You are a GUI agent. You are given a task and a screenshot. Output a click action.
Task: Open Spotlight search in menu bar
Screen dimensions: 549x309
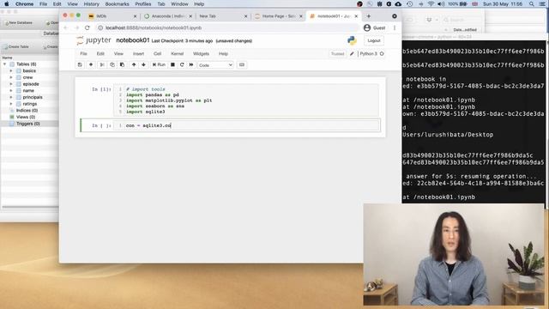(x=532, y=4)
